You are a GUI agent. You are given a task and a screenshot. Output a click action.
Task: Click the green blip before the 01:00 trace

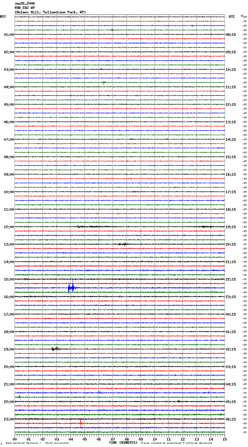point(112,30)
